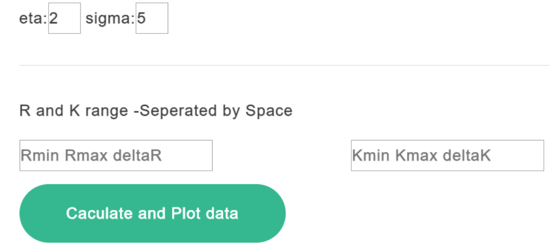Select the Rmin Rmax deltaR field
Viewport: 549px width, 250px height.
(x=116, y=155)
